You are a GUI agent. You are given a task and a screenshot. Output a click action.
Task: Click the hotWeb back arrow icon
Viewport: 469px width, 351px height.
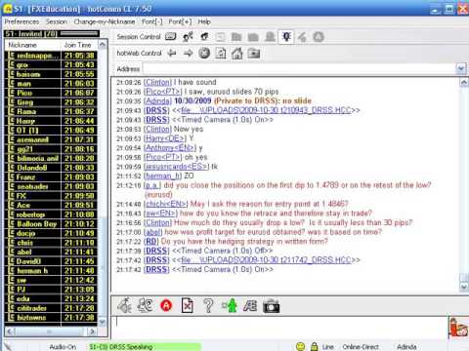click(x=172, y=53)
